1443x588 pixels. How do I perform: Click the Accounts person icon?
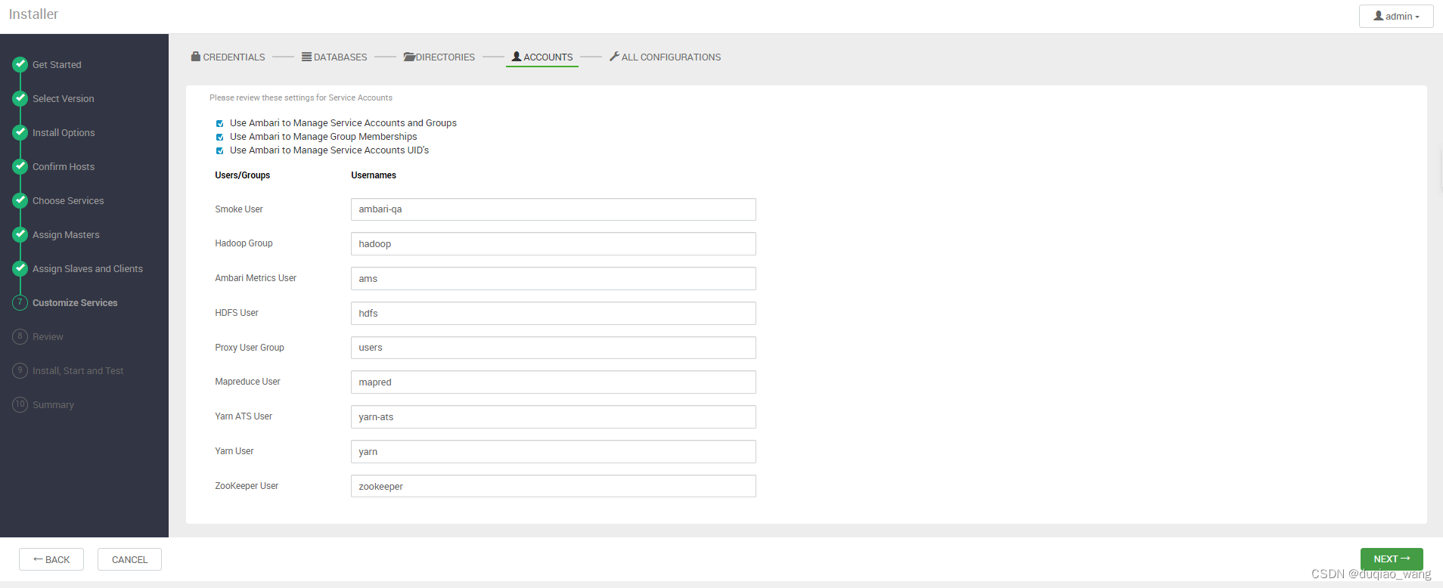click(517, 56)
